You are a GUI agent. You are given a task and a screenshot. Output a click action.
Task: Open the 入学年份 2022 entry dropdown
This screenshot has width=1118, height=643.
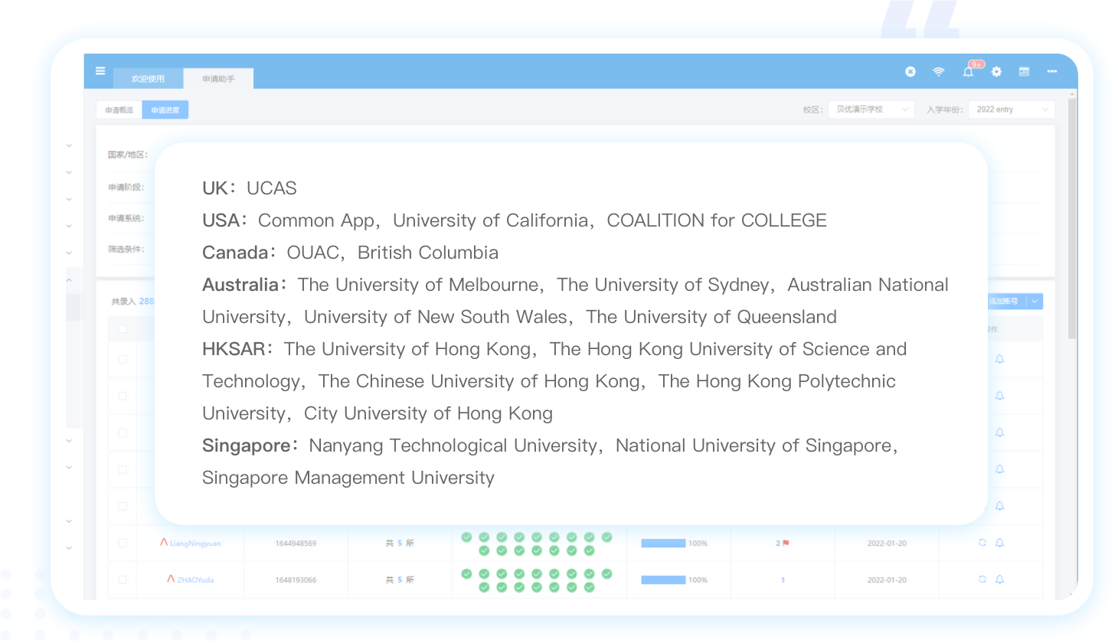tap(1012, 109)
